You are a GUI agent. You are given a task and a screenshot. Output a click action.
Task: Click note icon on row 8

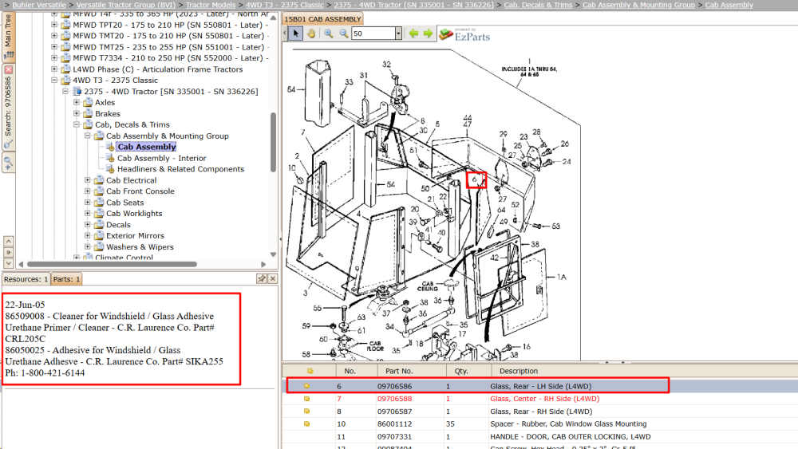point(307,412)
